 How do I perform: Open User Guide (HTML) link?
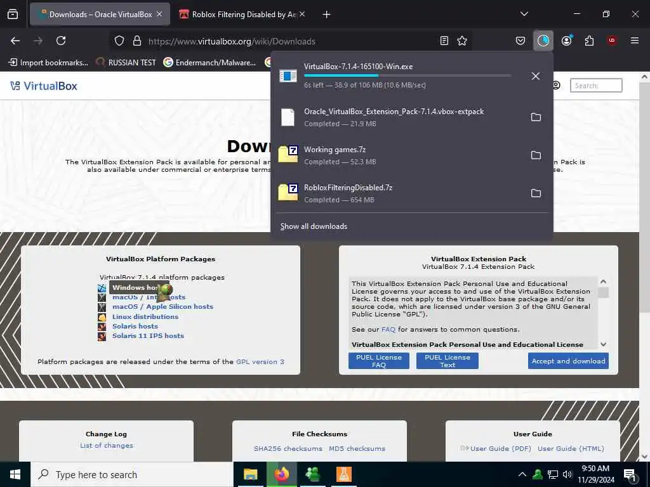pos(571,448)
